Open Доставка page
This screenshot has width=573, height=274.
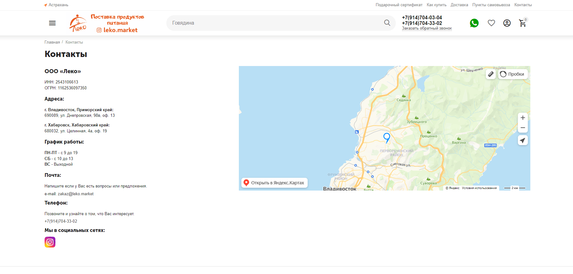tap(459, 5)
